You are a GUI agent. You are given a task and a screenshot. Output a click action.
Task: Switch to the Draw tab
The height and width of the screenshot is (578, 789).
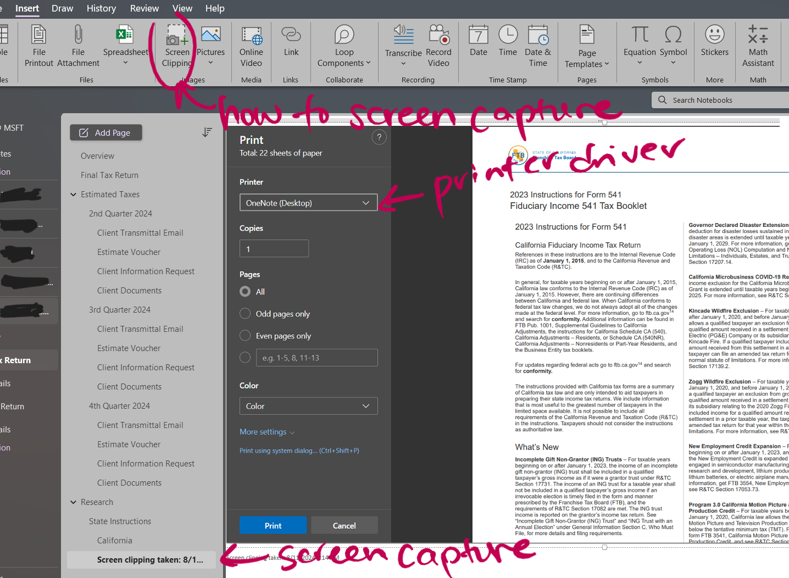pos(62,8)
